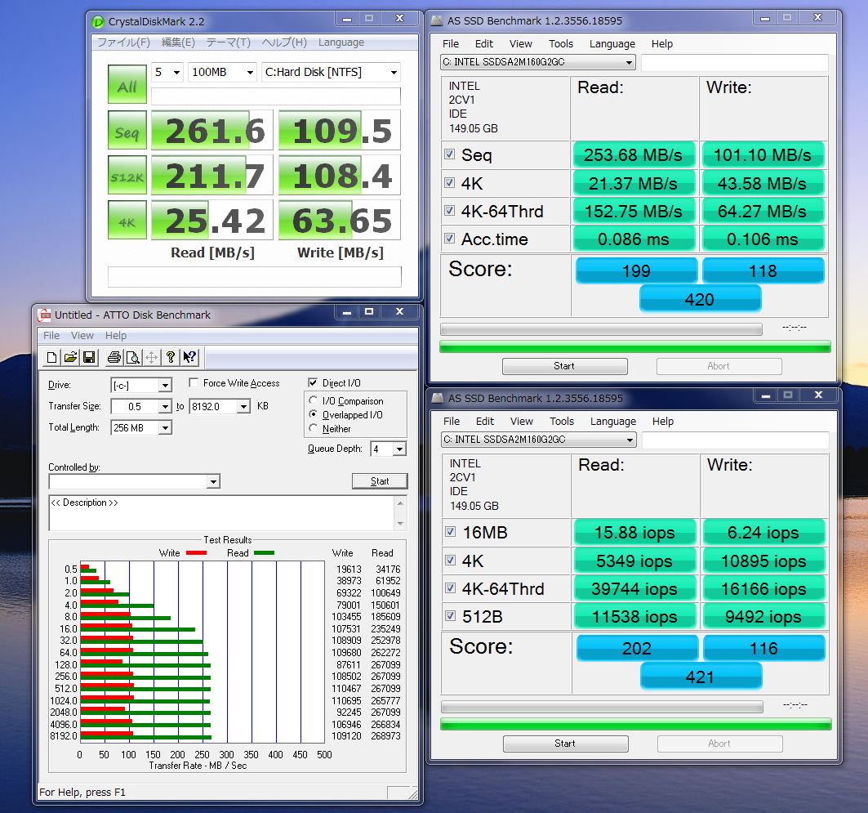Click the Print icon in ATTO toolbar
868x813 pixels.
[x=114, y=357]
